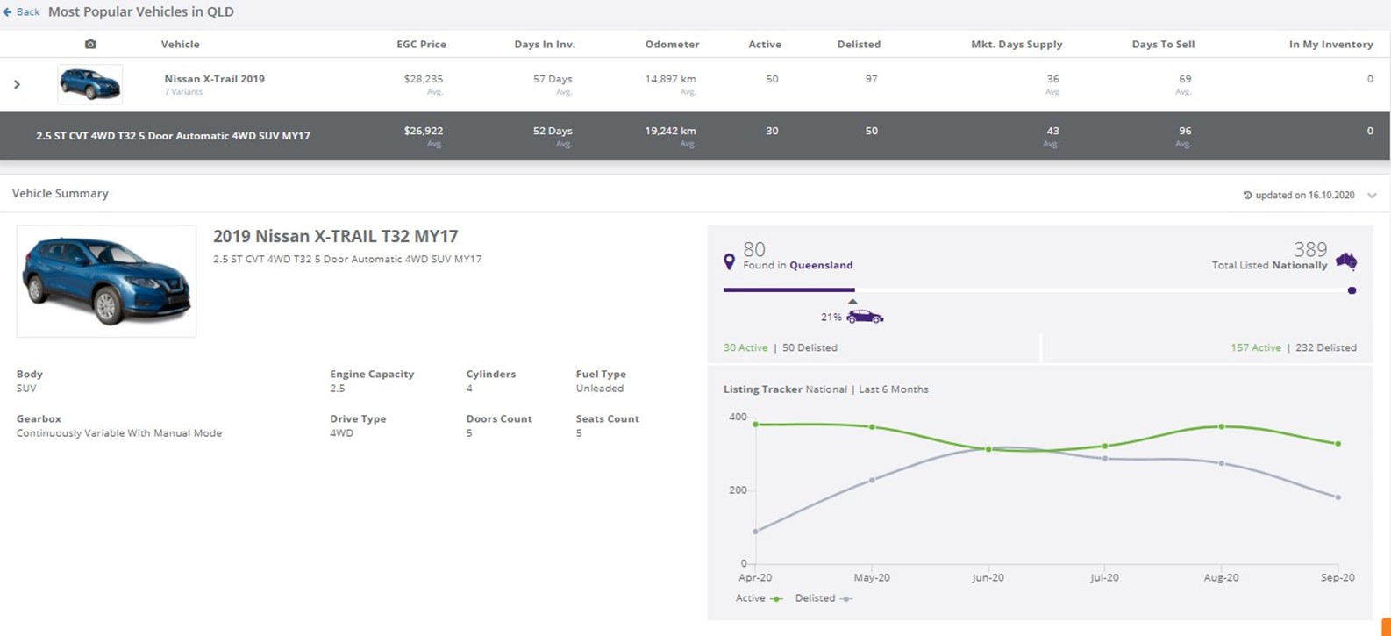Click the '7 Variants' text

tap(183, 91)
